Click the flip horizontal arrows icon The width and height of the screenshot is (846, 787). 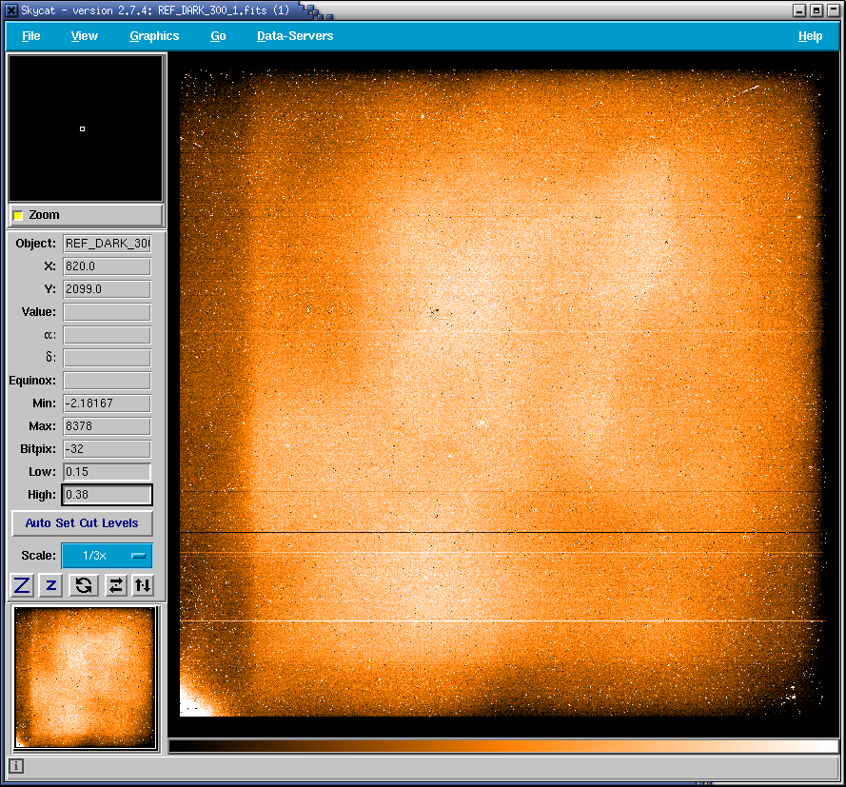coord(115,585)
